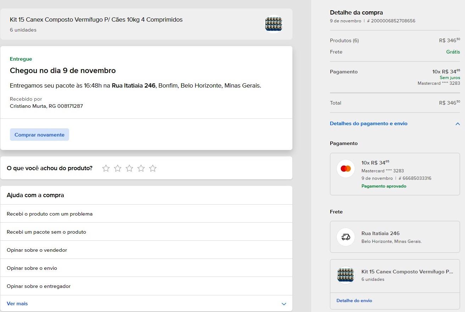This screenshot has height=312, width=465.
Task: Open the Canex product thumbnail in the header card
Action: (274, 24)
